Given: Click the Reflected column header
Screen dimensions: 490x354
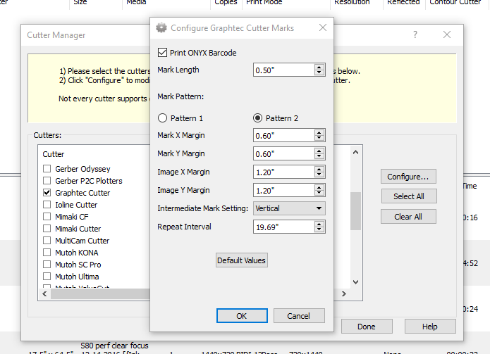Looking at the screenshot, I should click(403, 2).
